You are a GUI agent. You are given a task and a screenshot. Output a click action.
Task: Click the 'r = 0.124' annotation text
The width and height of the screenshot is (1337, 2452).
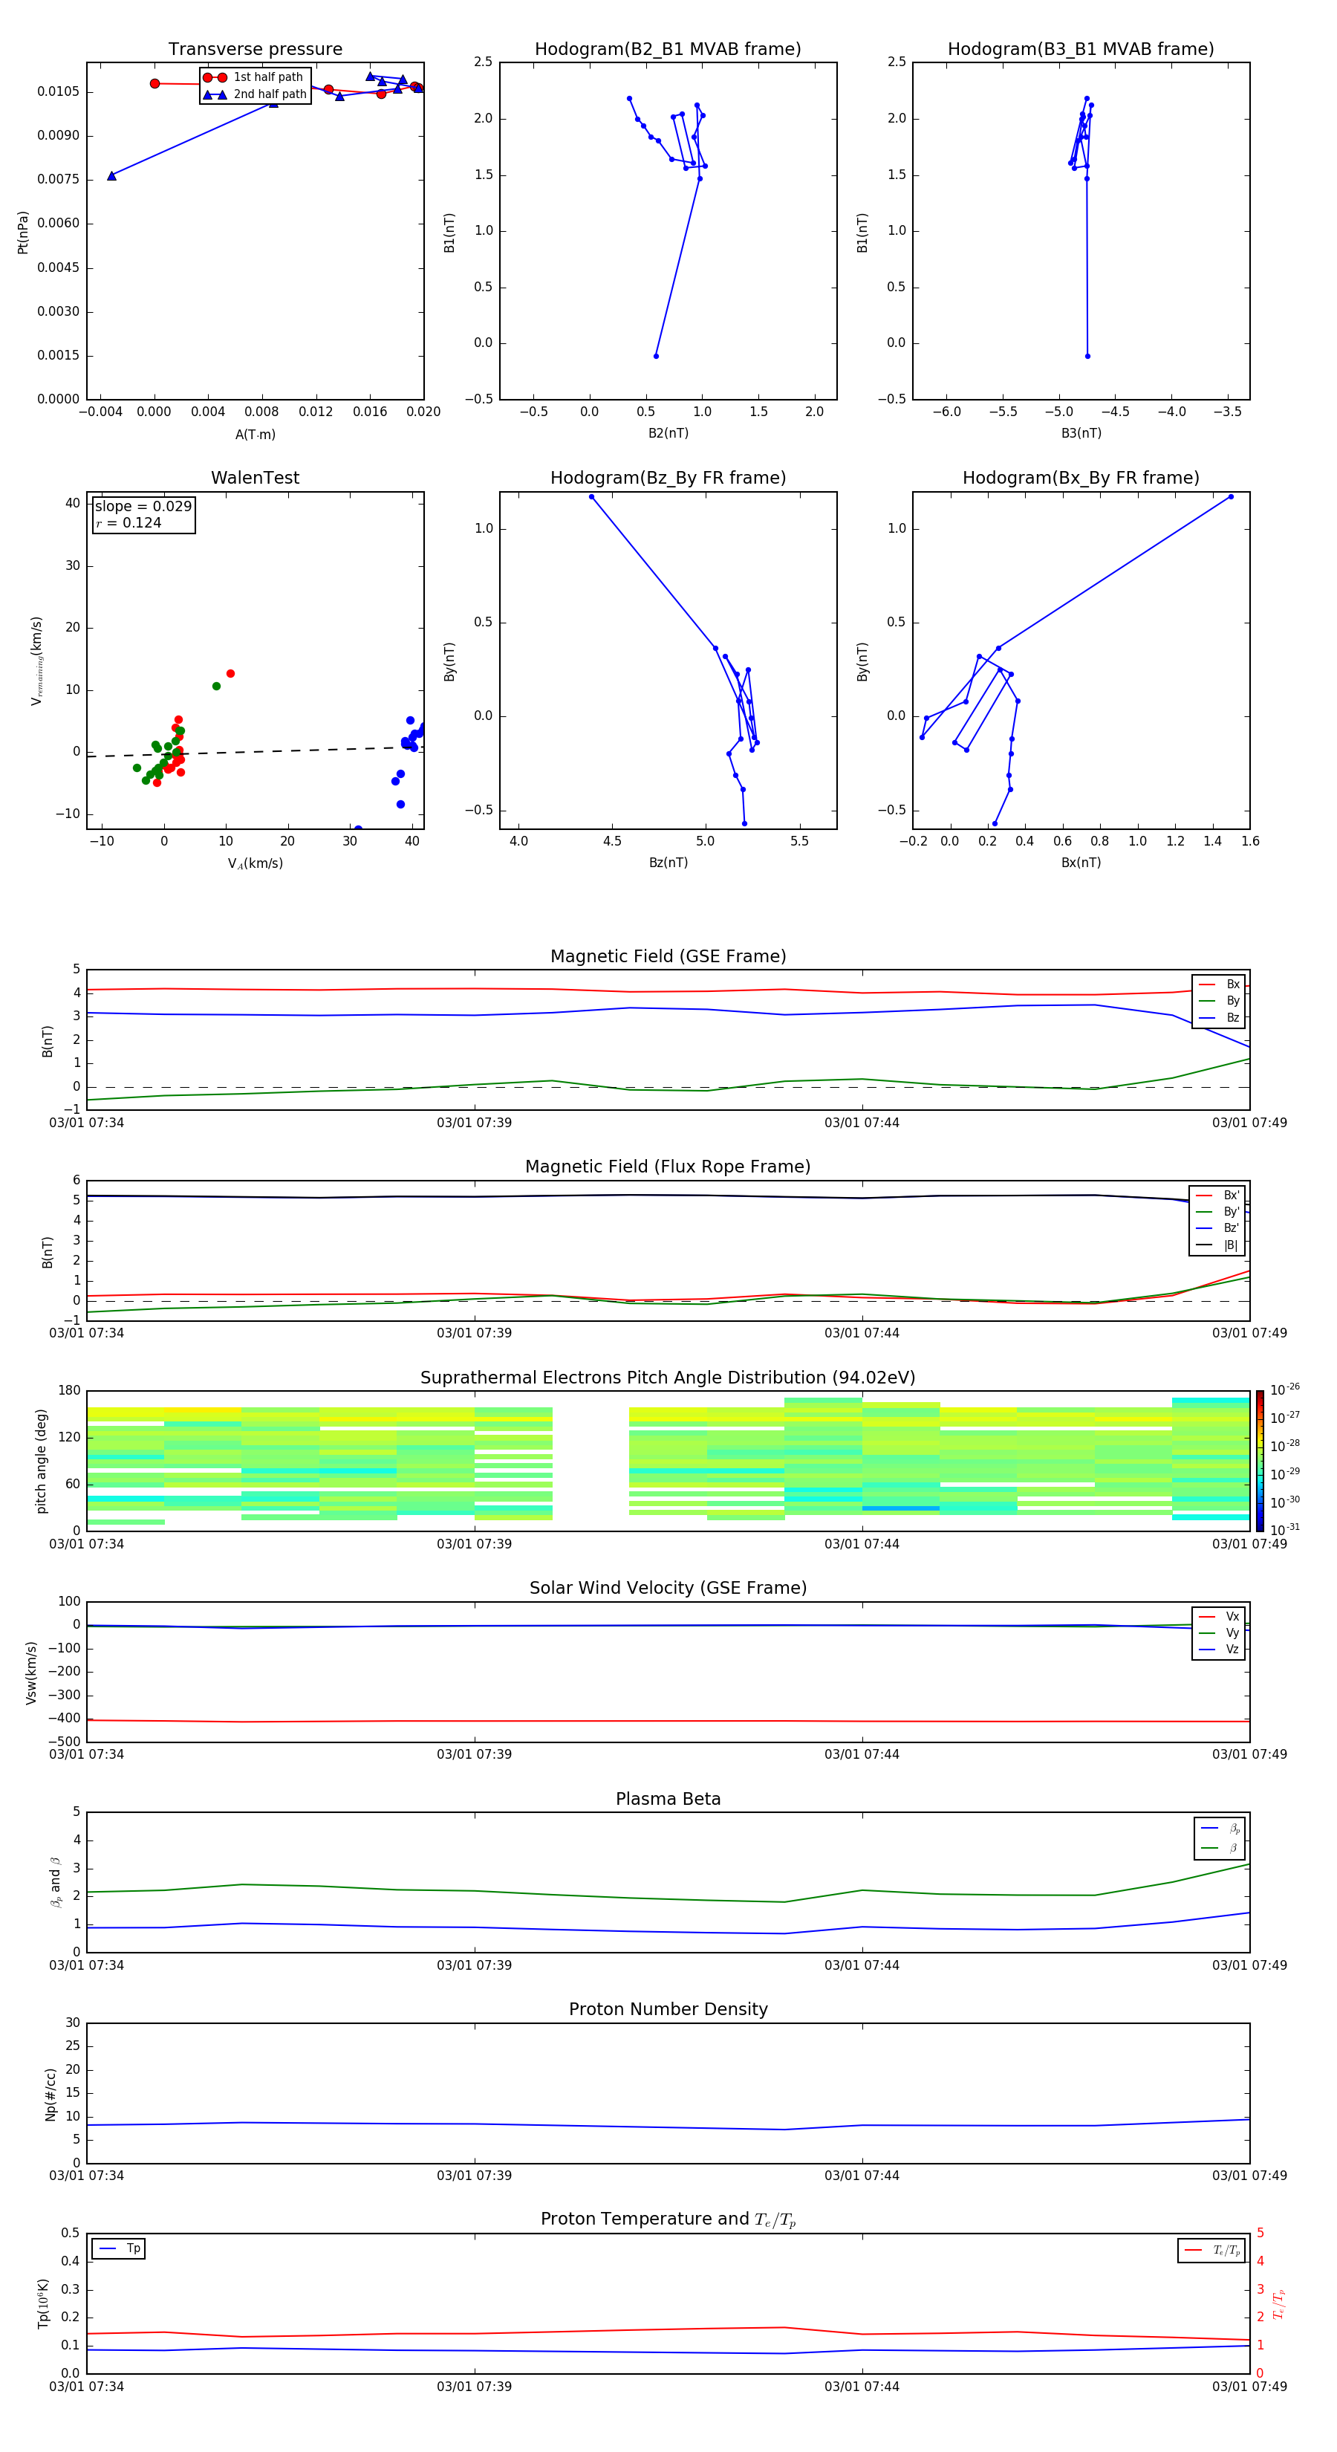(x=129, y=522)
